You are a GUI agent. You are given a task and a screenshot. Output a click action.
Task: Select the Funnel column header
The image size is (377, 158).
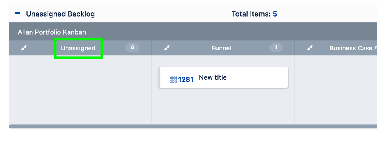(222, 48)
